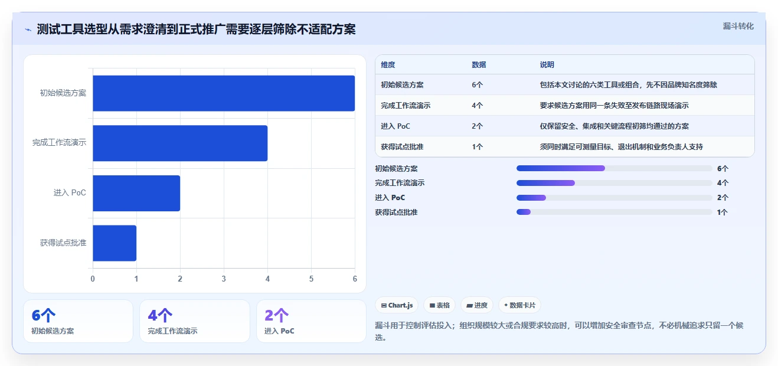The width and height of the screenshot is (778, 366).
Task: Click the 获得试点批准 chart bar
Action: pyautogui.click(x=115, y=243)
